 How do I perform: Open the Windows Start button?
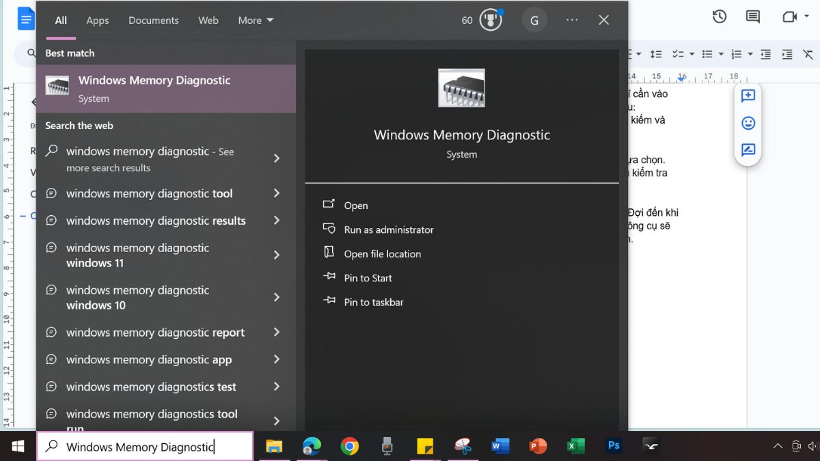point(18,447)
